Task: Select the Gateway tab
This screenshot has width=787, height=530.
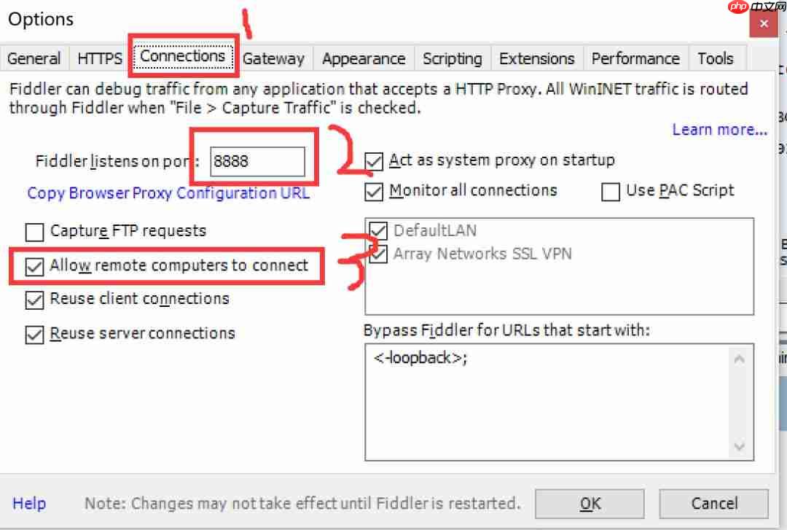Action: click(275, 58)
